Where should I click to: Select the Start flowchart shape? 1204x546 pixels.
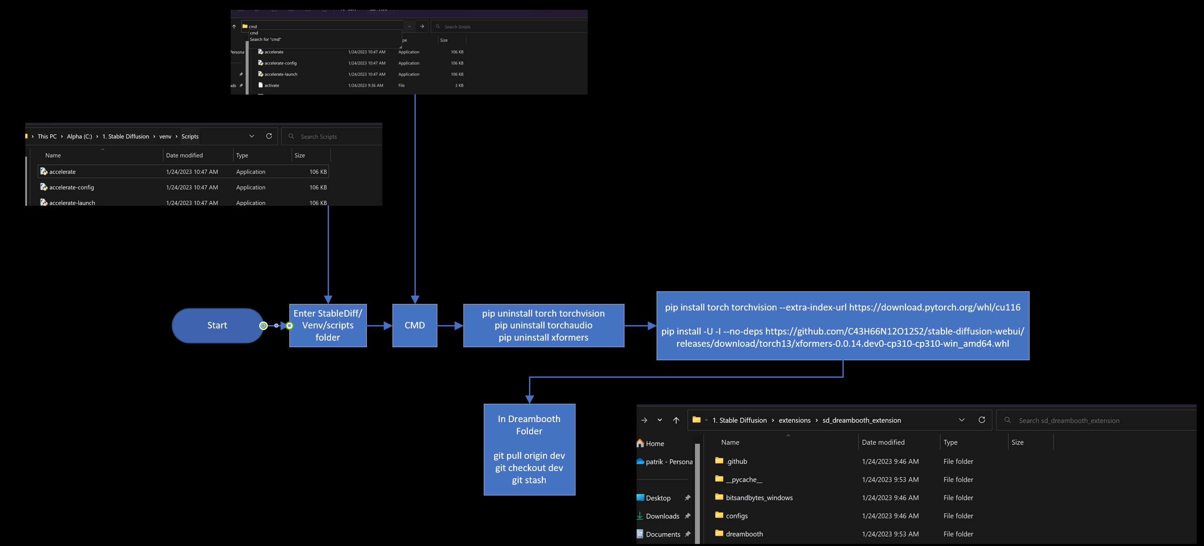pyautogui.click(x=217, y=326)
